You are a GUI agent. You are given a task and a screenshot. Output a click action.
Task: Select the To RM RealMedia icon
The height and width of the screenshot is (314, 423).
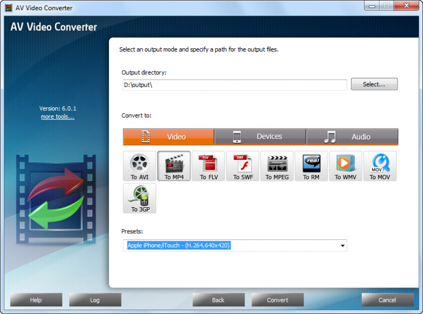pos(311,166)
